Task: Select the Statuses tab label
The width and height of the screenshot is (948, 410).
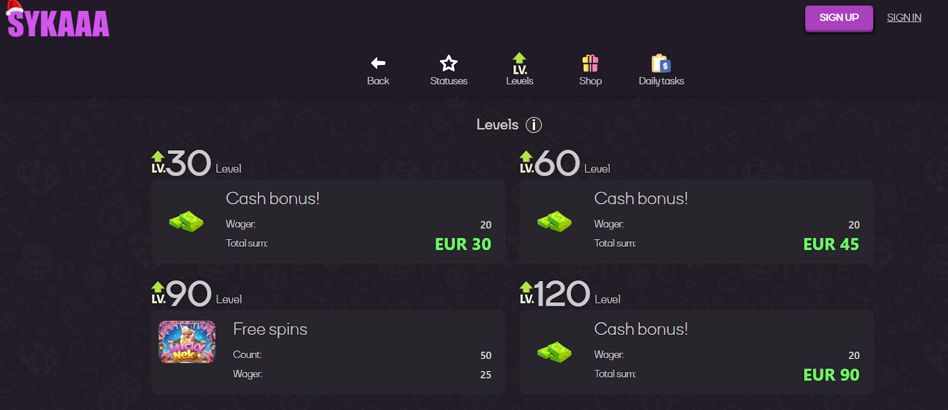Action: 449,81
